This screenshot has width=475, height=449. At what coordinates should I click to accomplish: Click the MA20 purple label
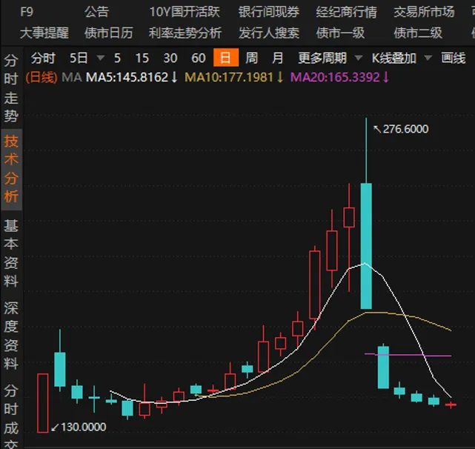click(x=335, y=77)
